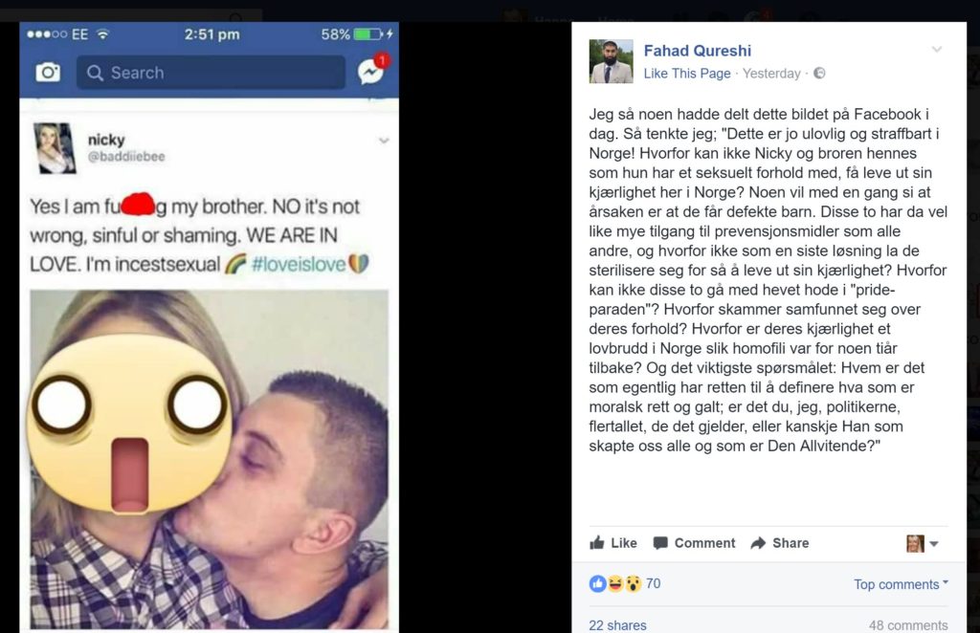The image size is (980, 633).
Task: Click the Yesterday post timestamp
Action: coord(771,74)
